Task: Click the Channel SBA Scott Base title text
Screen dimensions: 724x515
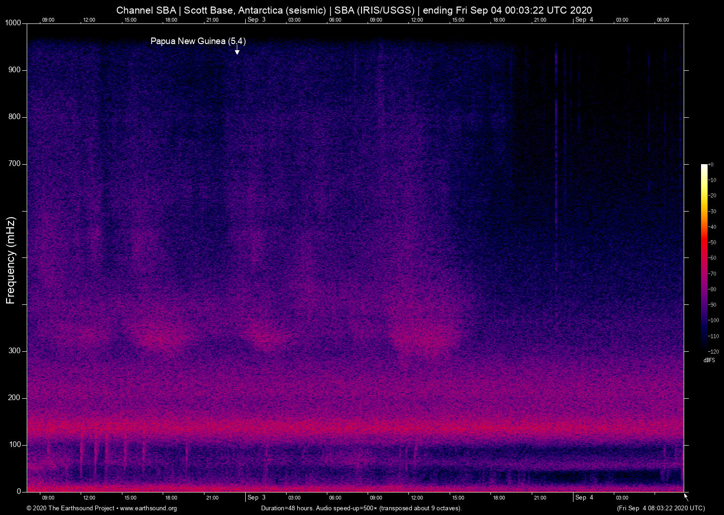Action: [354, 10]
